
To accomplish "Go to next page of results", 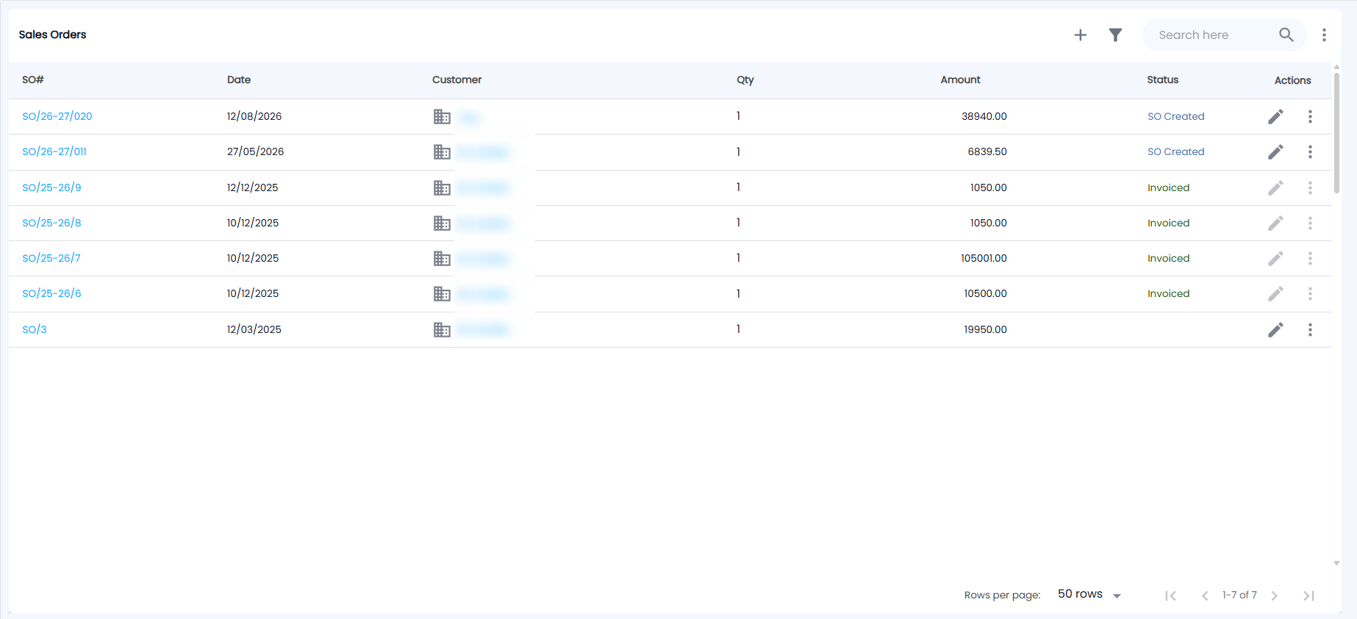I will pos(1275,595).
